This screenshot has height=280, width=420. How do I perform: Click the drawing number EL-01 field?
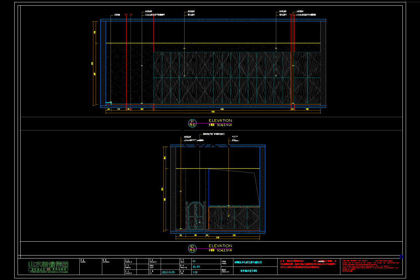[196, 267]
